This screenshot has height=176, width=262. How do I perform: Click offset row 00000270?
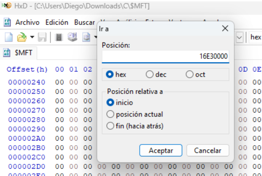point(27,110)
